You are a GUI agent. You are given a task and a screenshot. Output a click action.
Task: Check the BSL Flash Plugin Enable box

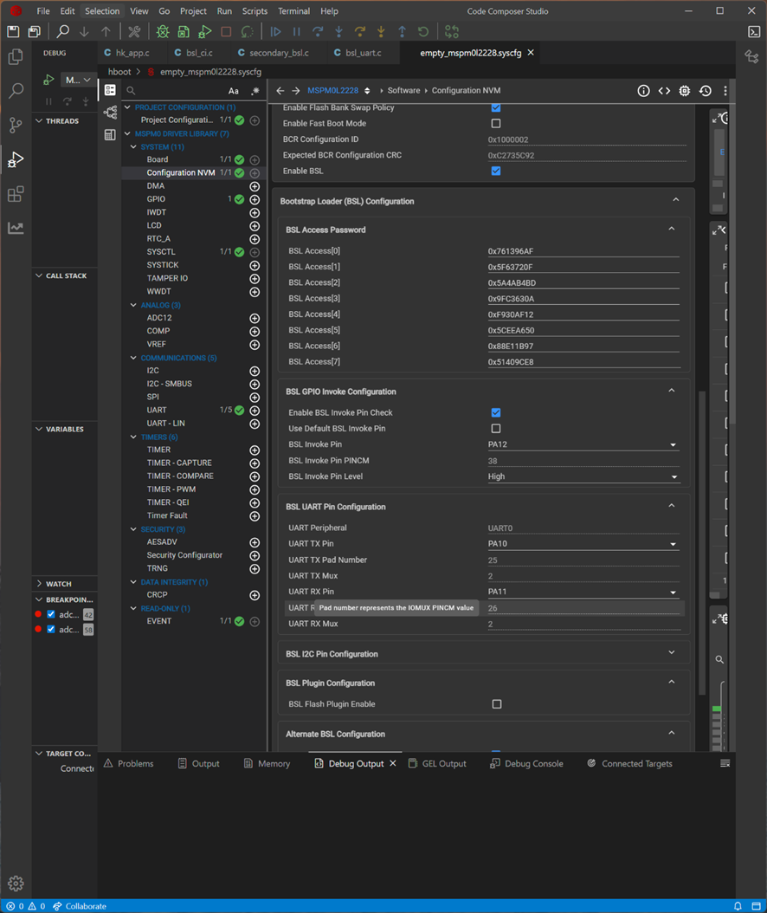(x=496, y=704)
